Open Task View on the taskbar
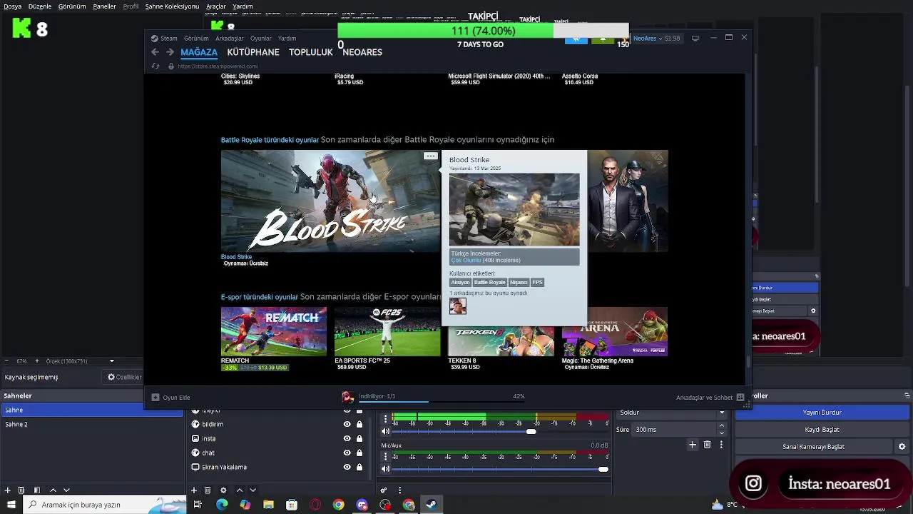The width and height of the screenshot is (913, 514). click(x=198, y=505)
